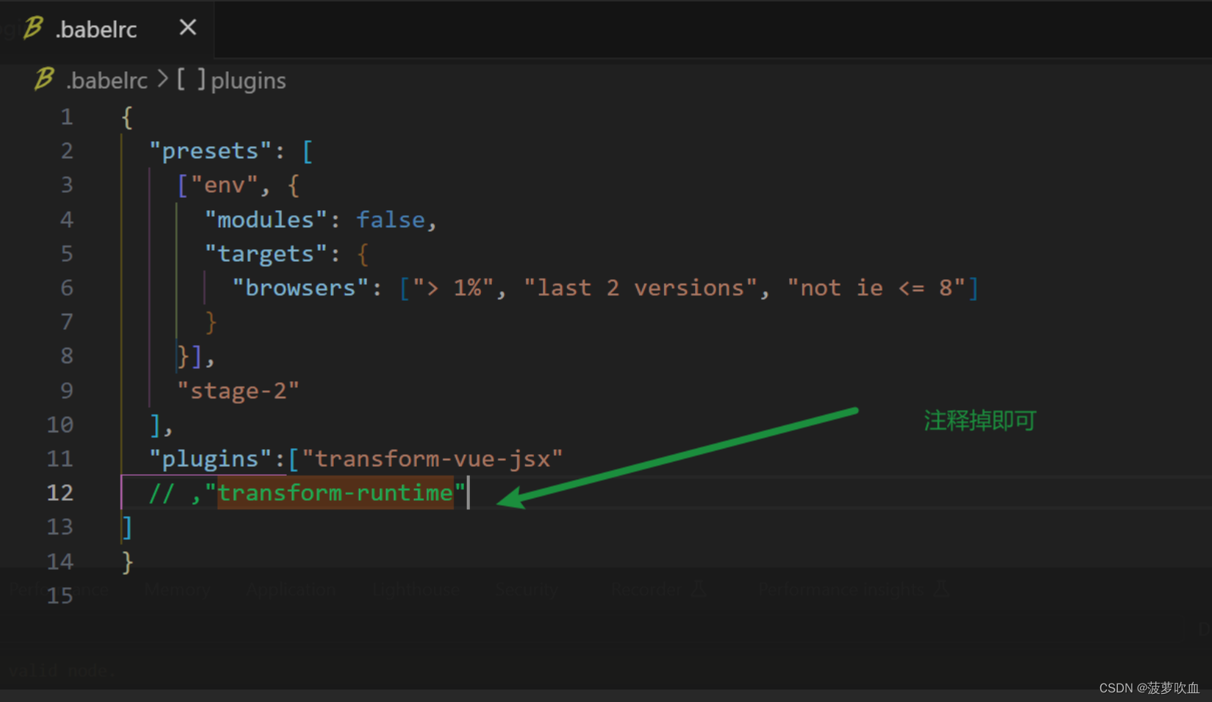
Task: Click the "stage-2" string
Action: click(238, 391)
